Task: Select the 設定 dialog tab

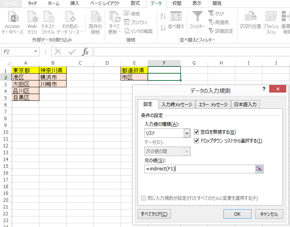Action: coord(148,104)
